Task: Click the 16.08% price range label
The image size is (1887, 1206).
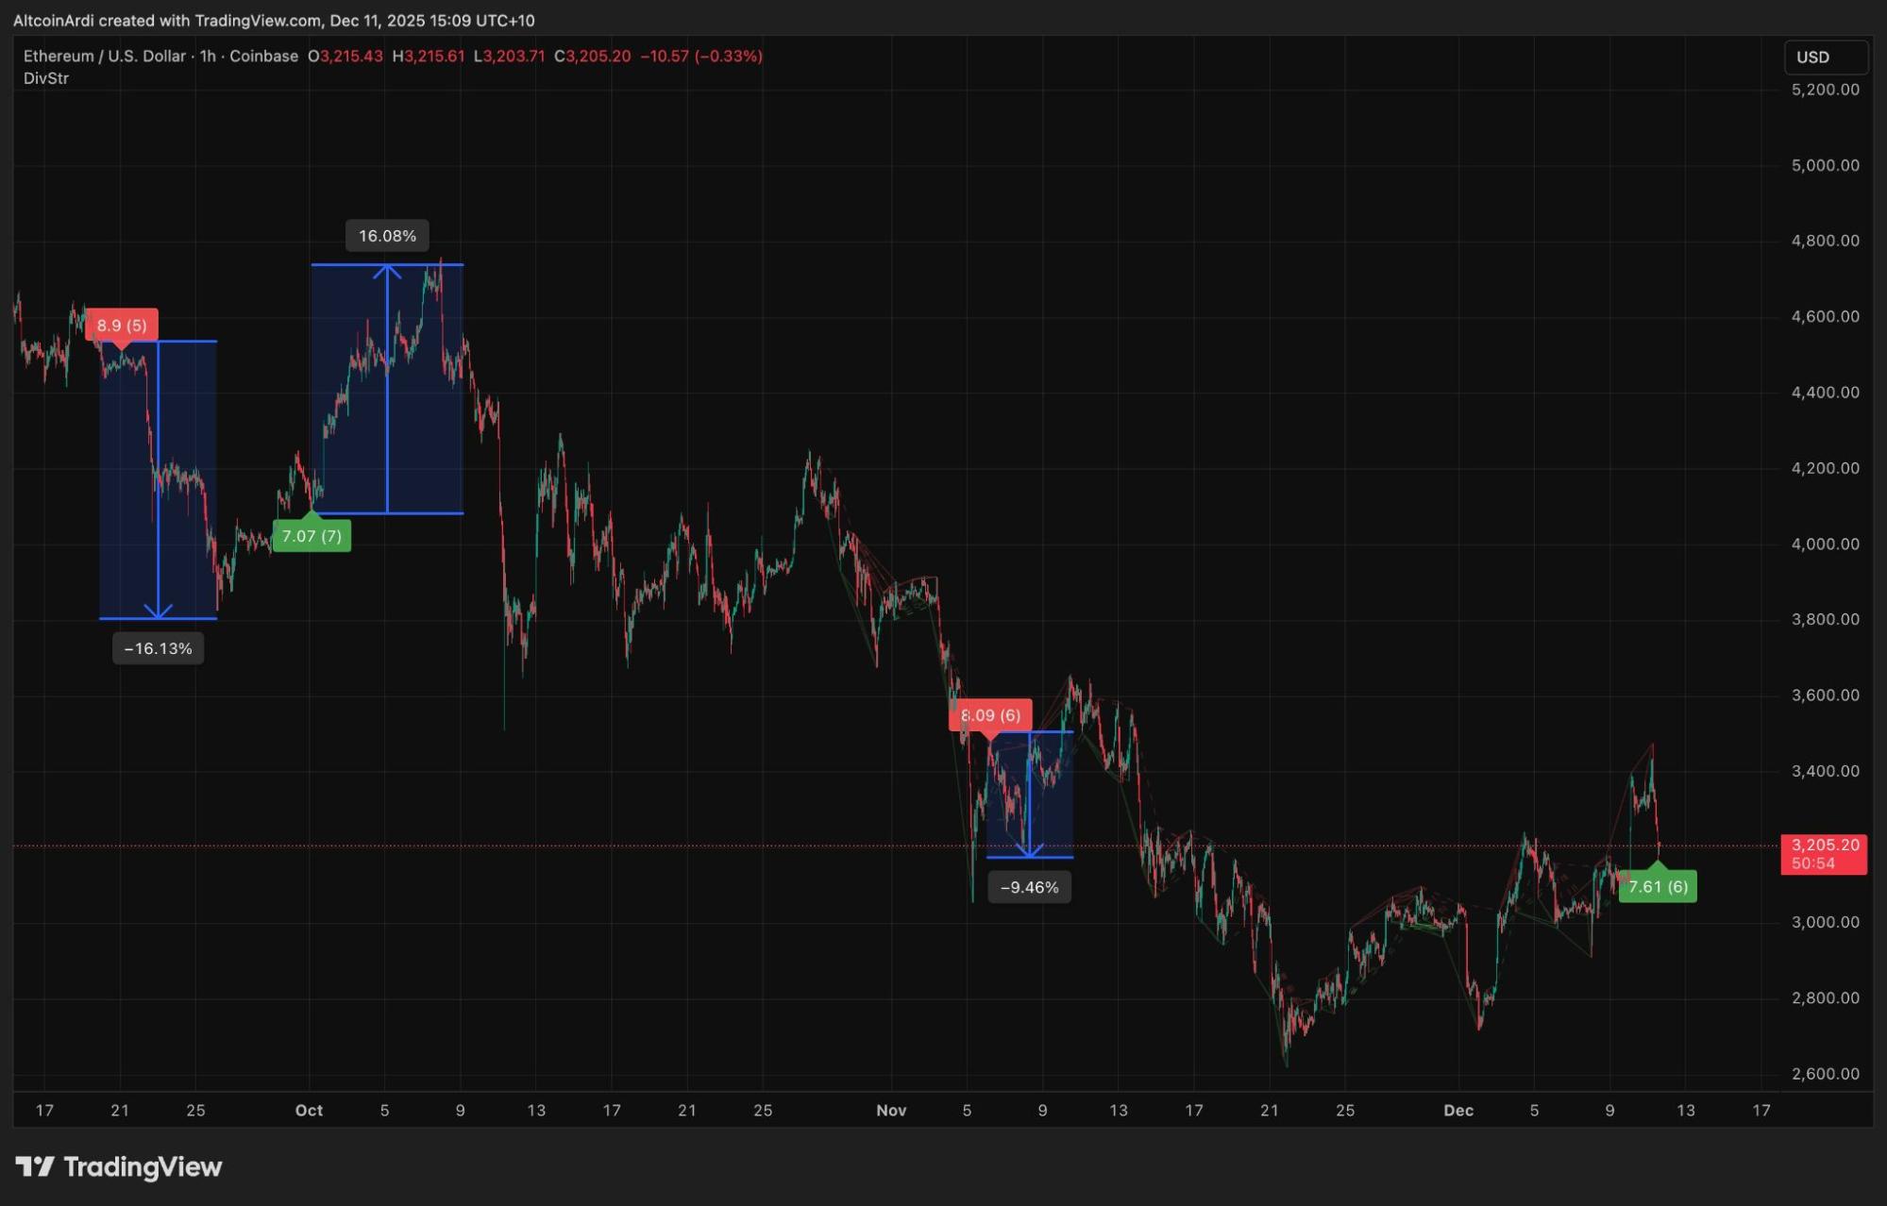Action: (x=387, y=236)
